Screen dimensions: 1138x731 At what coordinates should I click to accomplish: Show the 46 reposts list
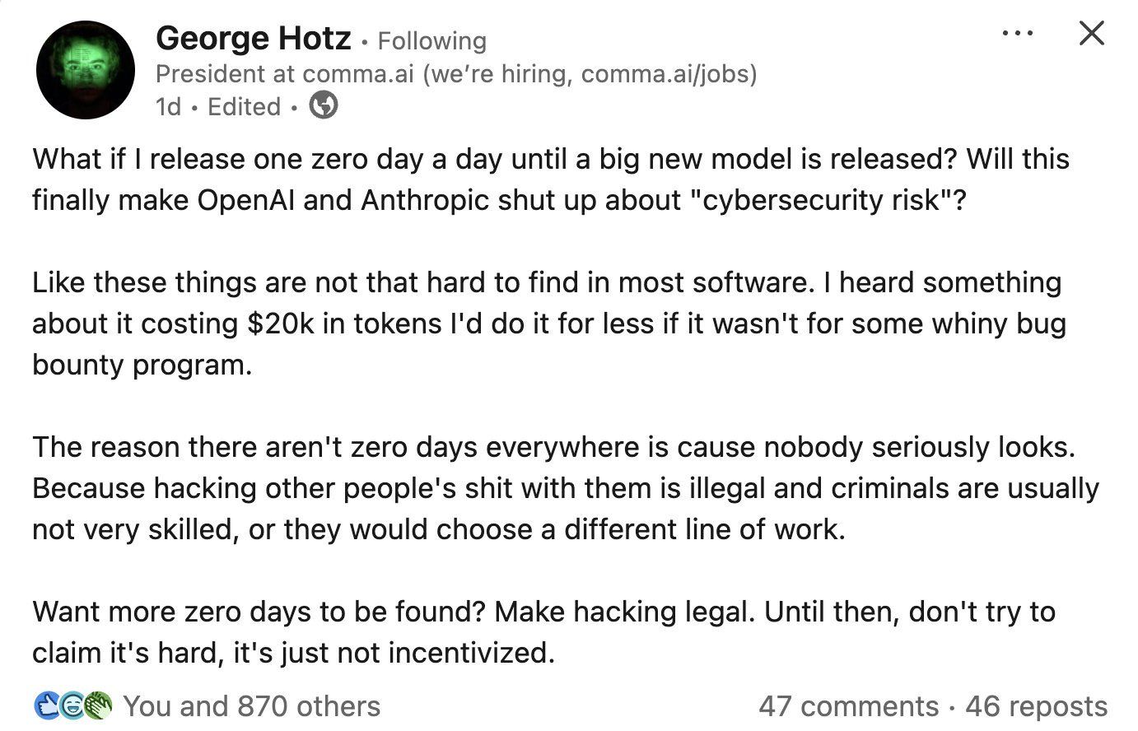click(x=1036, y=705)
